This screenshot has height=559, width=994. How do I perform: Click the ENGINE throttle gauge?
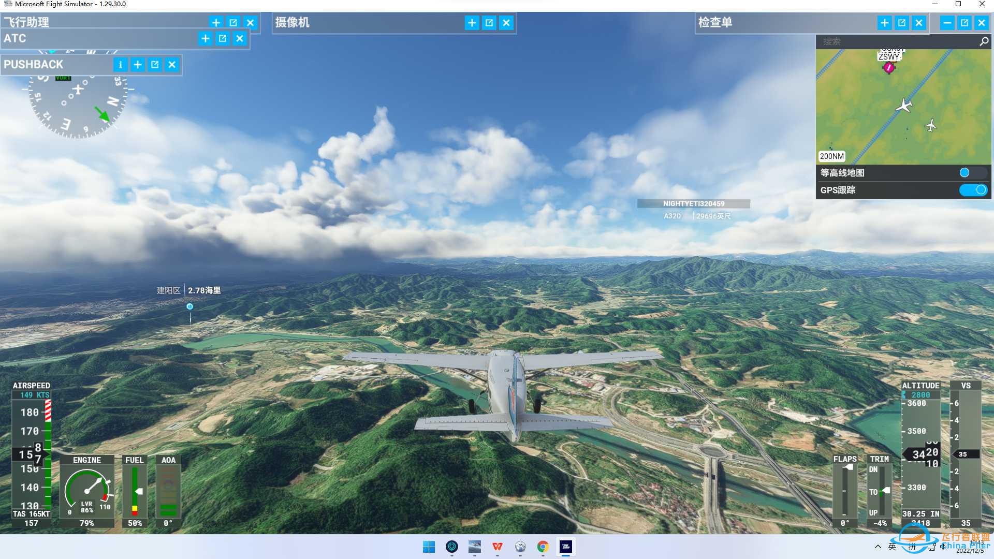[87, 492]
